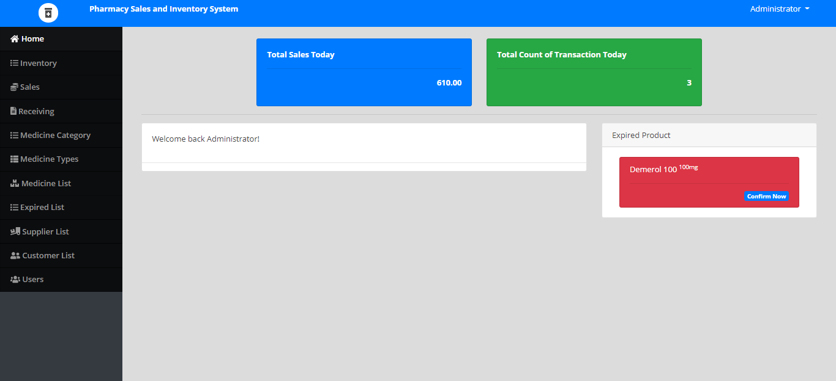
Task: Click the Expired Product panel header
Action: coord(709,136)
